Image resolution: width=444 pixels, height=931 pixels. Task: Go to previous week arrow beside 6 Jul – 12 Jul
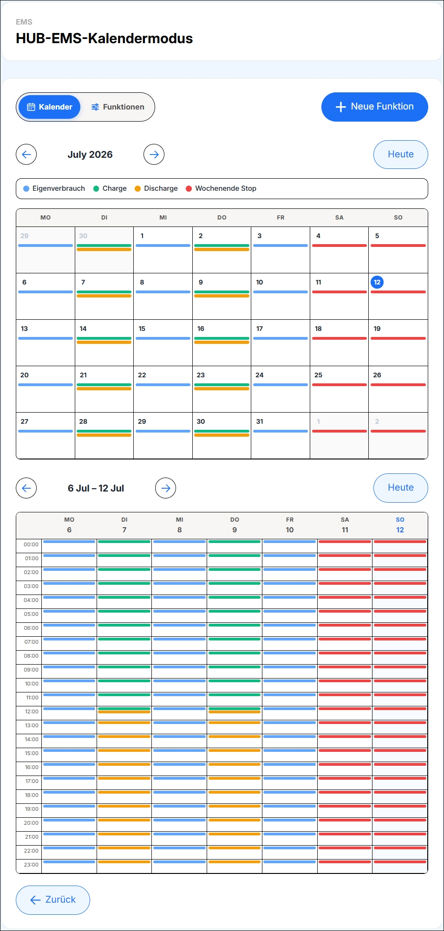[26, 488]
